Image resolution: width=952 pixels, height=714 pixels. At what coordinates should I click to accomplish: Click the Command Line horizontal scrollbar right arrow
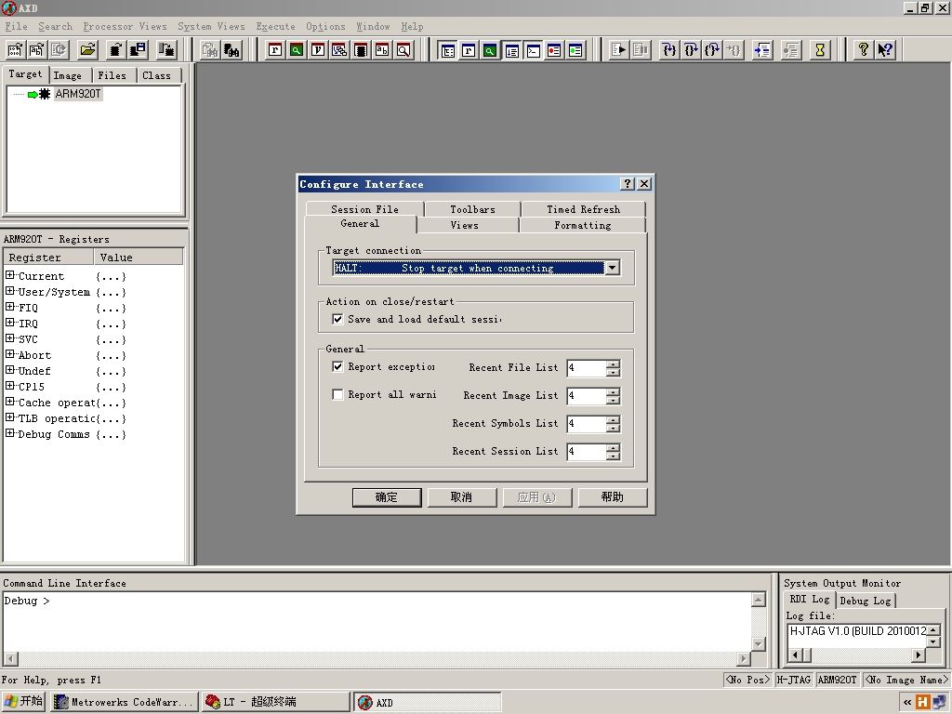point(744,658)
